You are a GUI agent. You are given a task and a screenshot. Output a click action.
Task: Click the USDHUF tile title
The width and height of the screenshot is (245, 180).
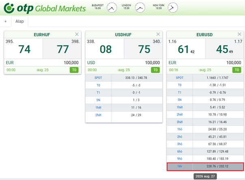point(123,35)
